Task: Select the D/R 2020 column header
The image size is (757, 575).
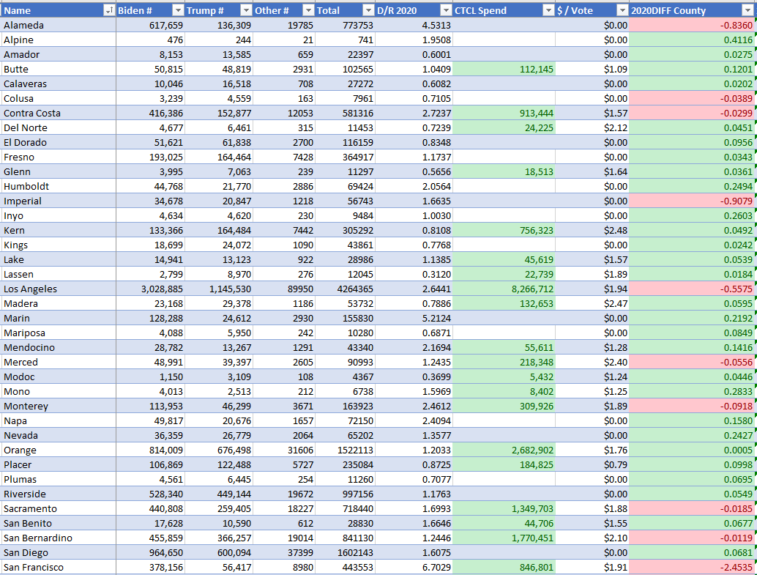Action: tap(414, 11)
